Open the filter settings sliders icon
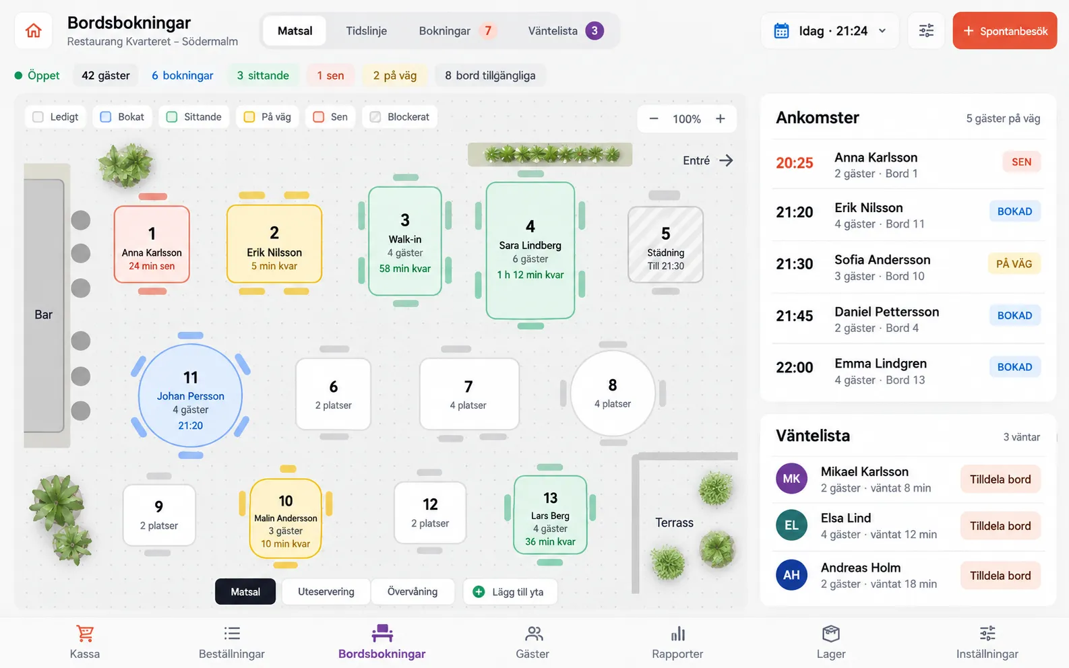This screenshot has height=668, width=1069. click(x=926, y=31)
